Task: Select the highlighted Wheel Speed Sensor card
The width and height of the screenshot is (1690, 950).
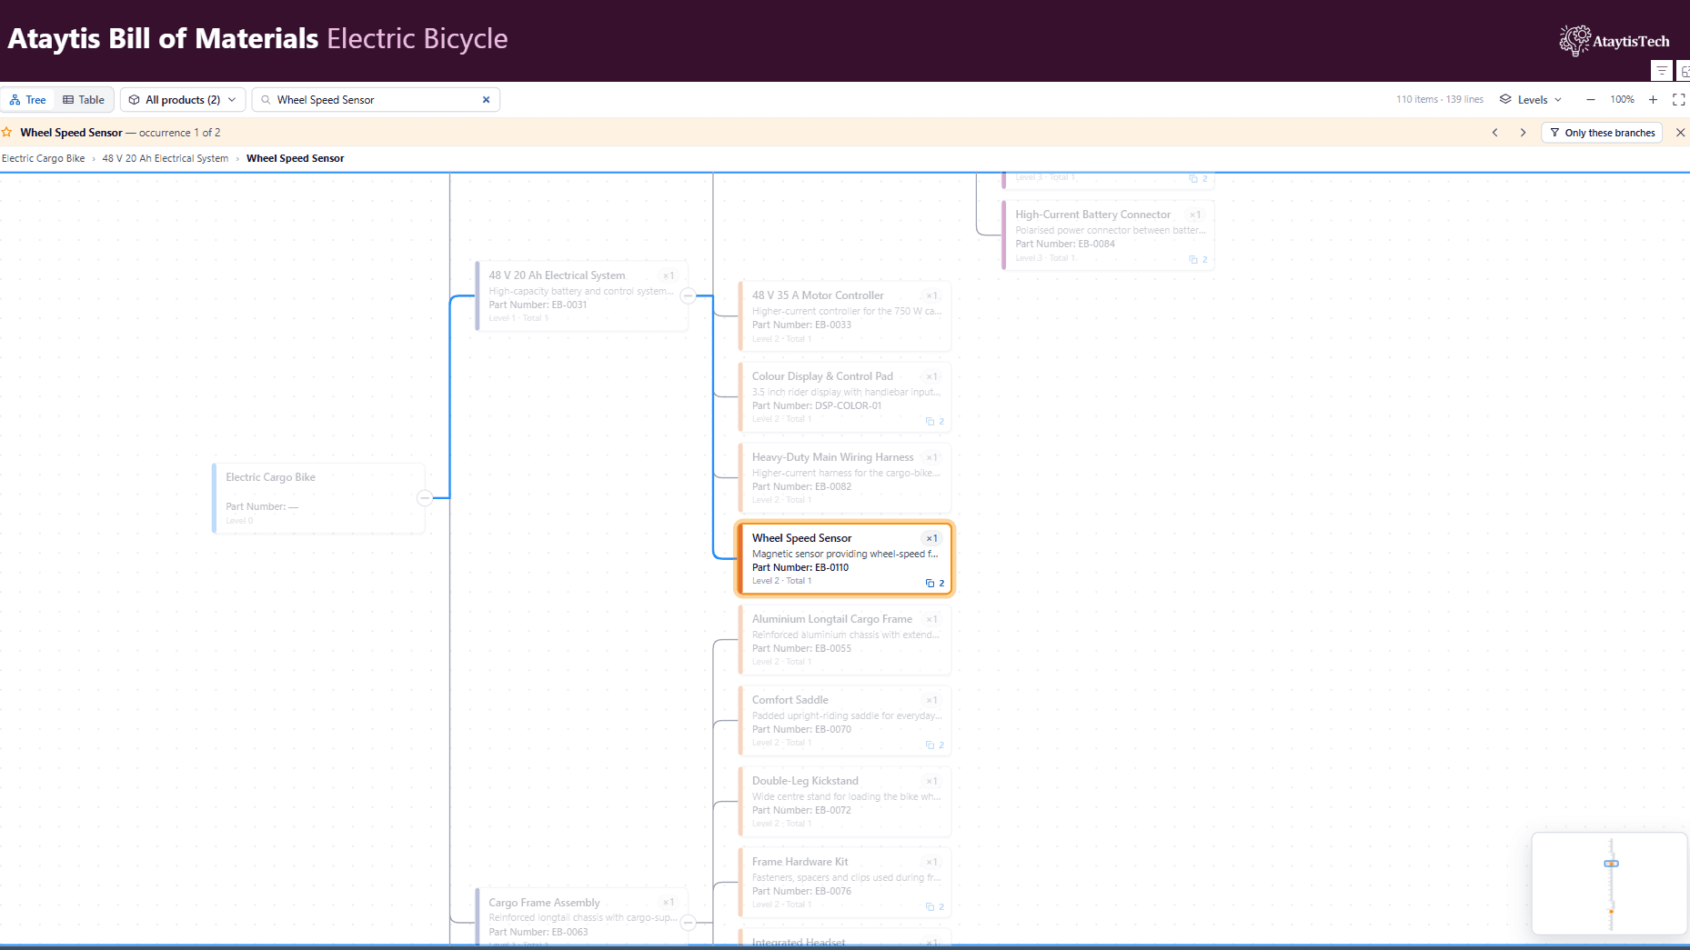Action: 845,559
